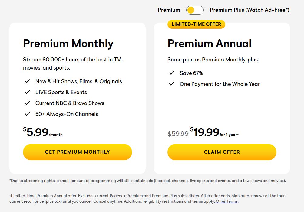Click checkmark beside One Payment for Whole Year
The image size is (304, 212).
click(x=172, y=84)
